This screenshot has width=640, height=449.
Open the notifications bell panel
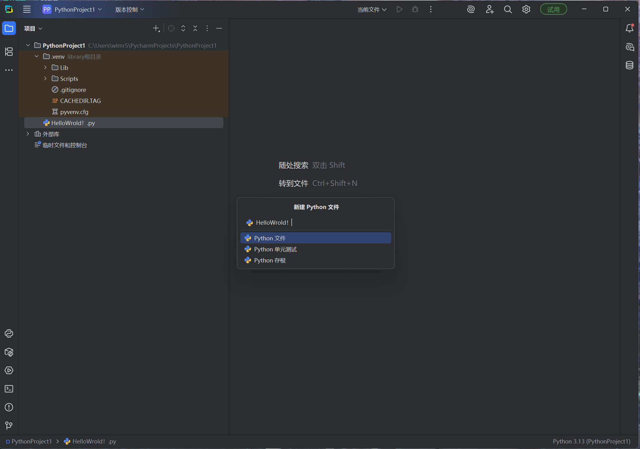coord(629,28)
